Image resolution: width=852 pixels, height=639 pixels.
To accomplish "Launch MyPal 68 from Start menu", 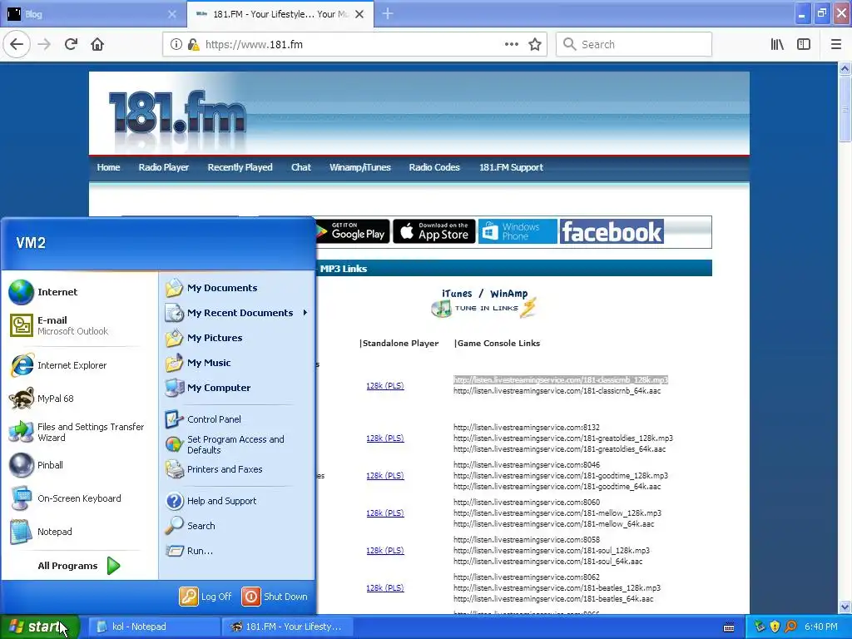I will [x=79, y=399].
